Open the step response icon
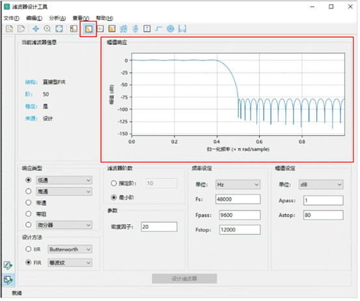The image size is (360, 301). pos(158,29)
